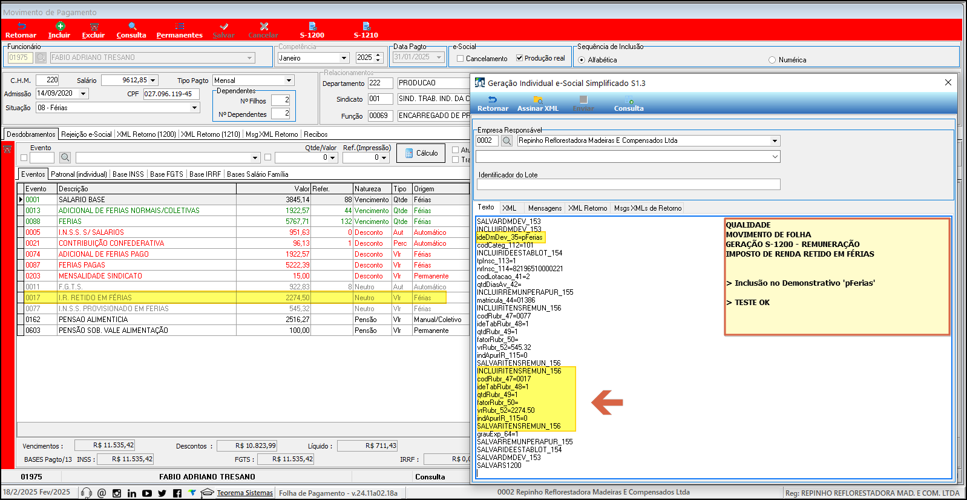Click the Retornar icon in the red toolbar
The image size is (967, 500).
coord(22,26)
